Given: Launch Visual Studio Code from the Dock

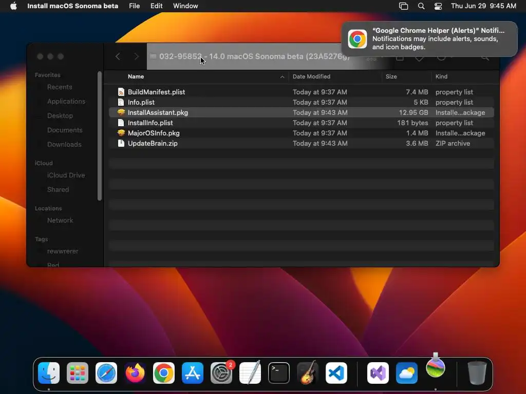Looking at the screenshot, I should click(336, 372).
